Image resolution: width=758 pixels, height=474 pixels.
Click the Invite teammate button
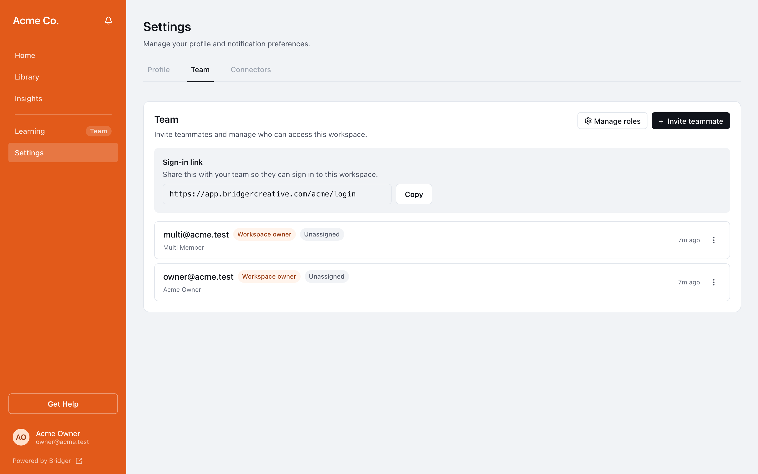pyautogui.click(x=691, y=121)
